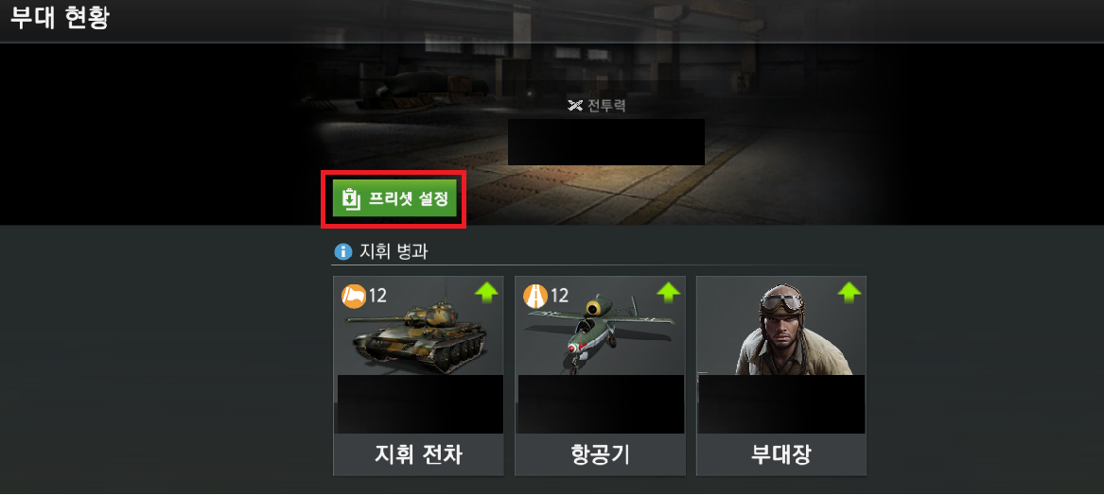Open the 프리셋 설정 preset button

coord(394,199)
